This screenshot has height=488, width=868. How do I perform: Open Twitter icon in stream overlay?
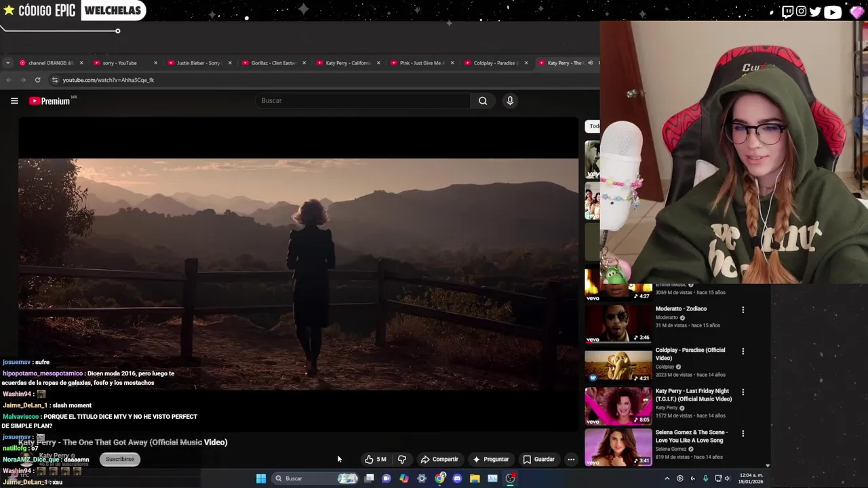(815, 12)
